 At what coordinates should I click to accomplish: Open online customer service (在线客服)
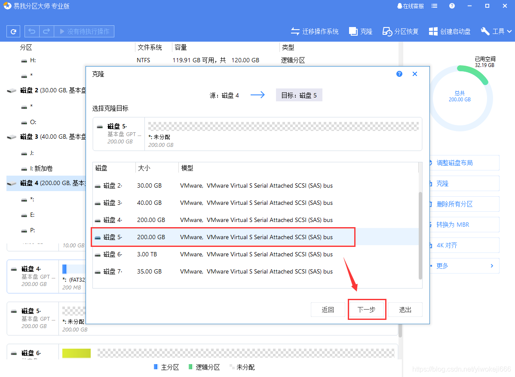tap(410, 6)
